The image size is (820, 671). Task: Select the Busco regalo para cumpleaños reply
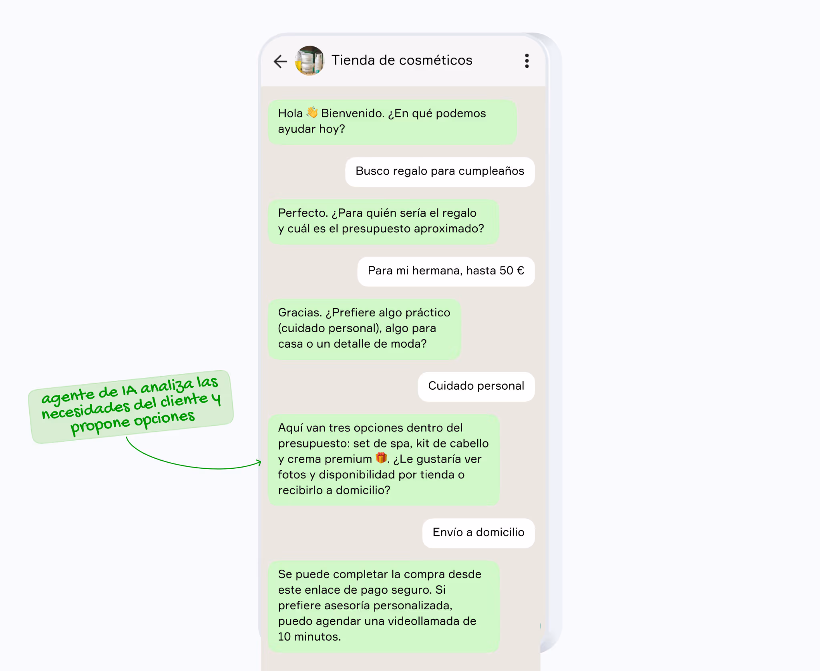click(x=440, y=171)
